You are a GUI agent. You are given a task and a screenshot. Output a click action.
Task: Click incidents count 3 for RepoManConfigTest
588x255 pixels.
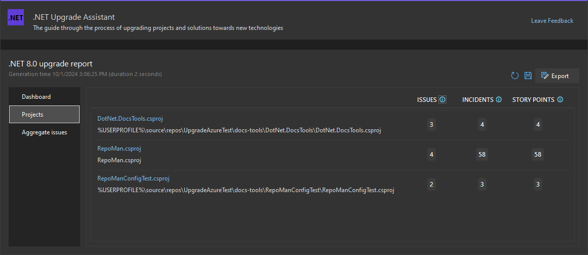[x=482, y=184]
